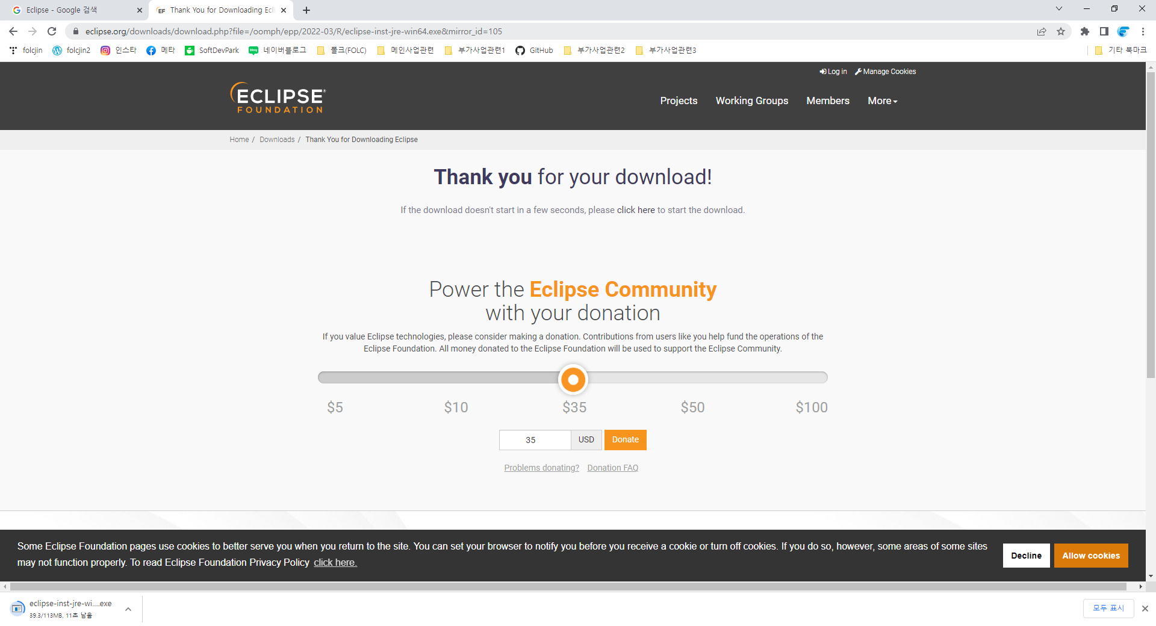Open Privacy Policy 'click here.' link
Viewport: 1156px width, 626px height.
click(x=335, y=563)
